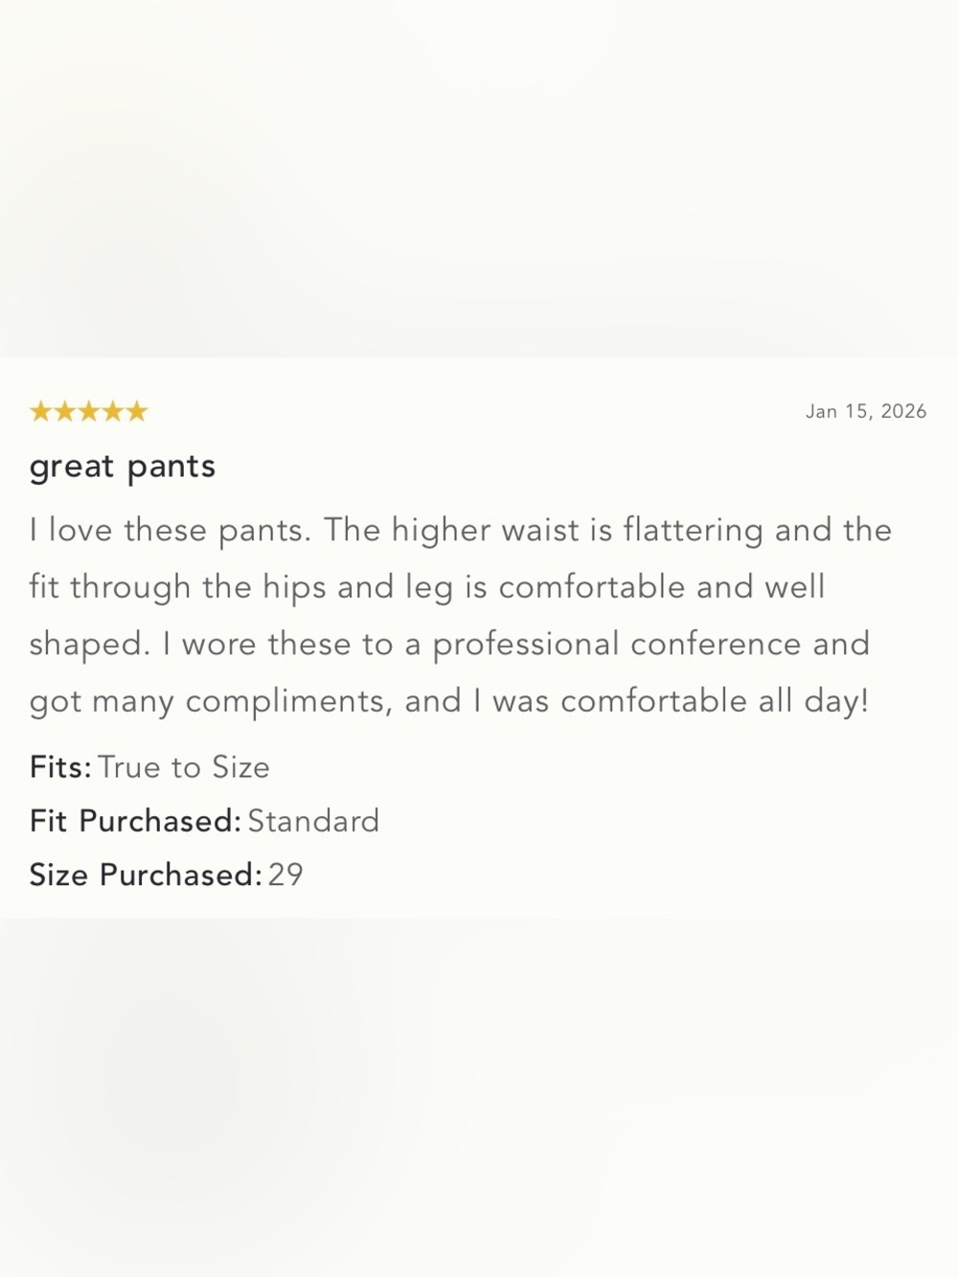
Task: Select the review title 'great pants'
Action: point(123,467)
